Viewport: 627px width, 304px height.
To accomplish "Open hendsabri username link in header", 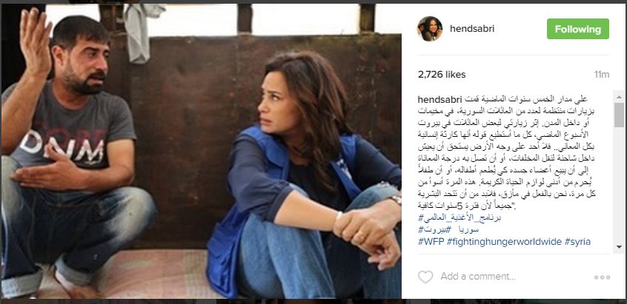I will [x=472, y=29].
